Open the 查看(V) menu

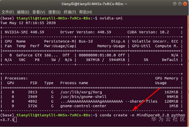[39, 12]
